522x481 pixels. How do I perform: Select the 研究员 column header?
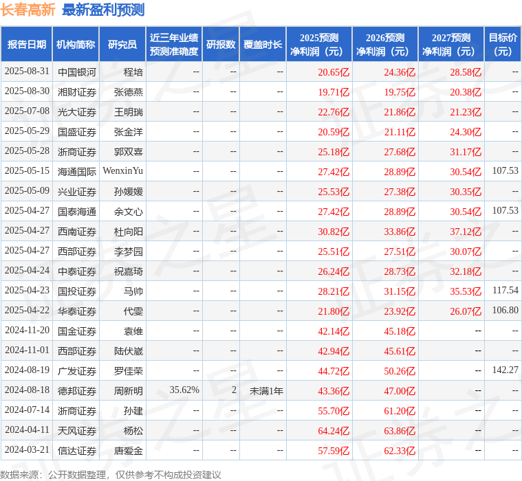coord(122,45)
